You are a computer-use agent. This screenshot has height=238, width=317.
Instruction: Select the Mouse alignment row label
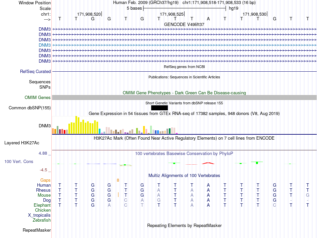tap(44, 195)
